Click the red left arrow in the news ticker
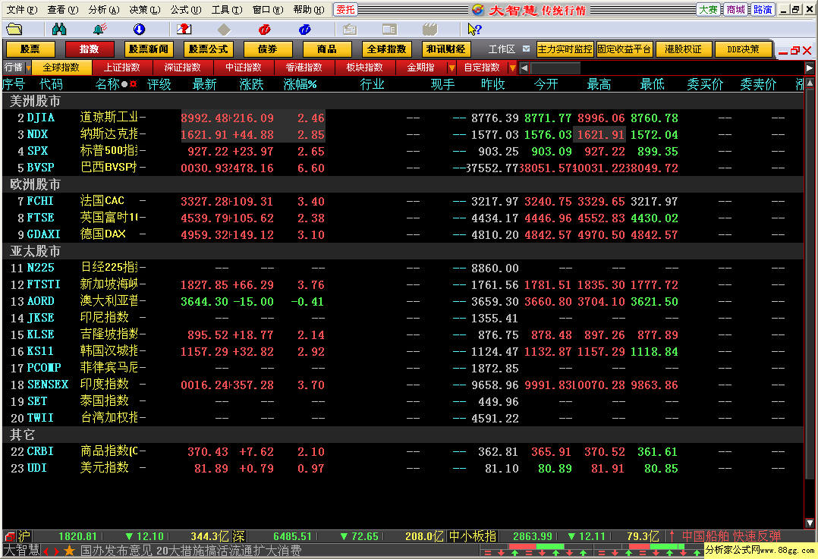Viewport: 818px width, 559px height. (x=46, y=551)
